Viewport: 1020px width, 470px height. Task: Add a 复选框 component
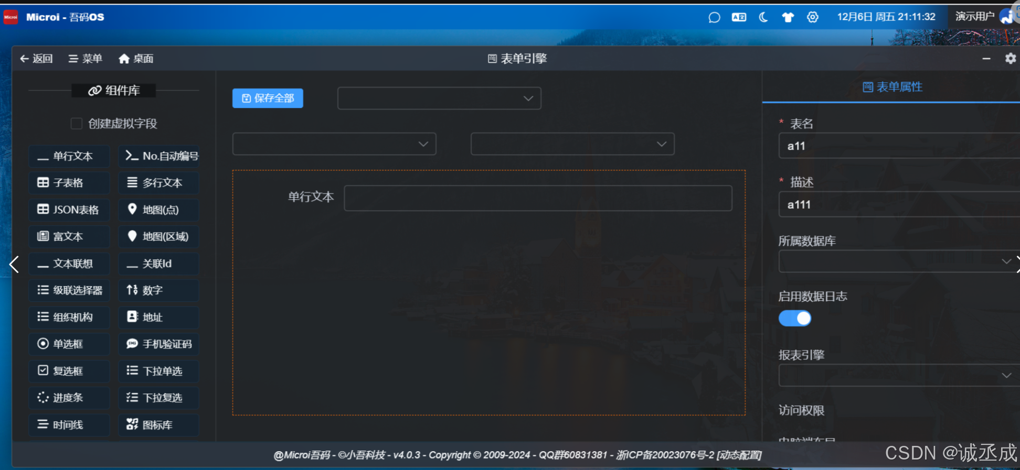point(69,371)
